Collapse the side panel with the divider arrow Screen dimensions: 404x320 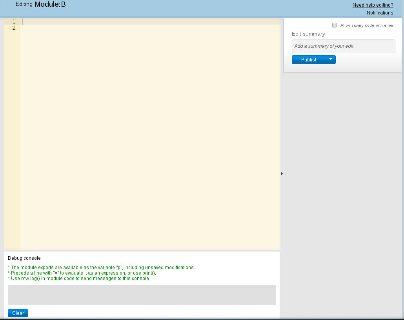(x=282, y=173)
